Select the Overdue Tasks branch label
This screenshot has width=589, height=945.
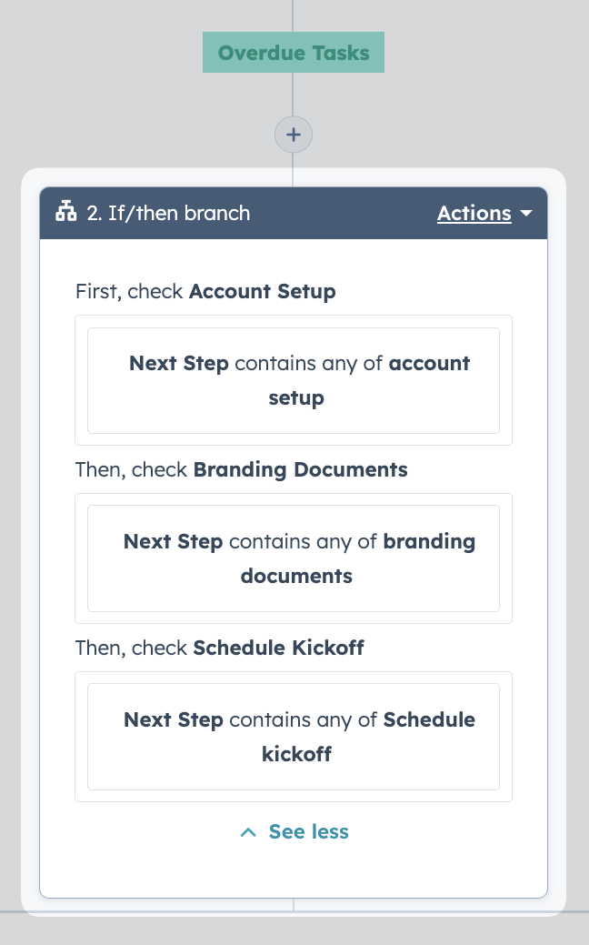pos(294,53)
